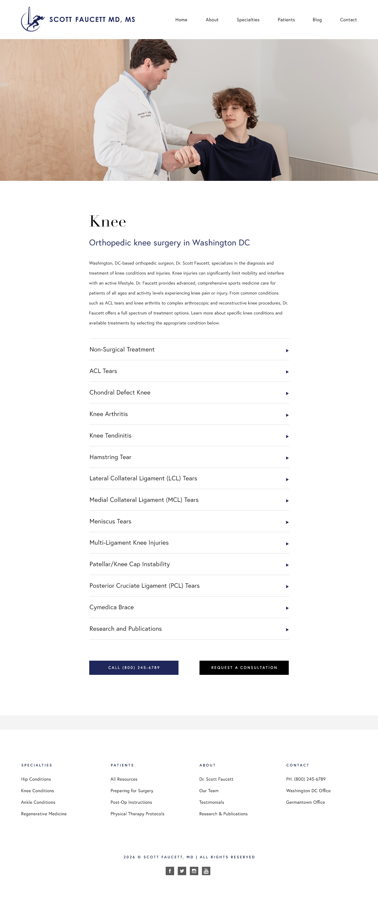Viewport: 378px width, 920px height.
Task: Open Washington DC Office footer link
Action: click(x=308, y=791)
